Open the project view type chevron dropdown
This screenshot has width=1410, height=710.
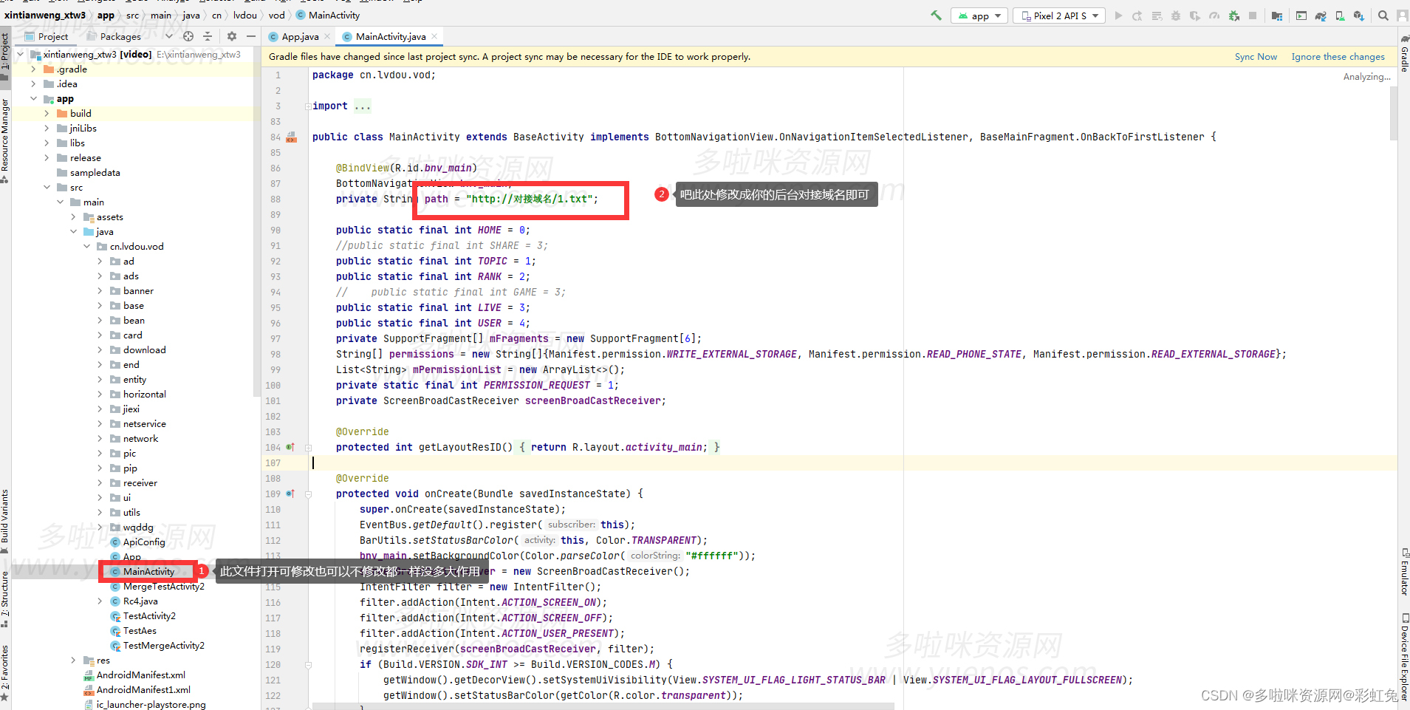(x=169, y=36)
